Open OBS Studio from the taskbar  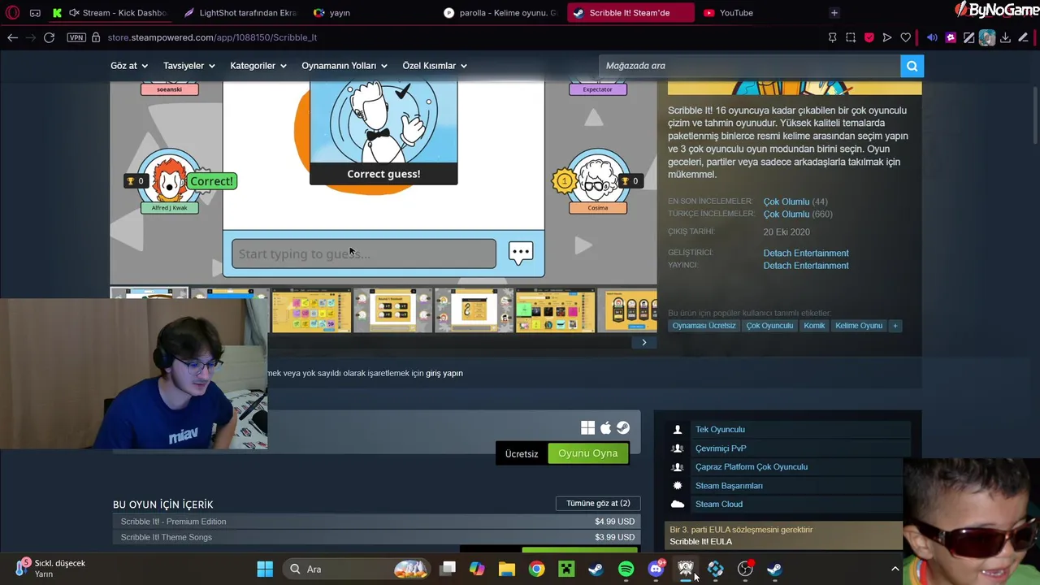coord(745,569)
